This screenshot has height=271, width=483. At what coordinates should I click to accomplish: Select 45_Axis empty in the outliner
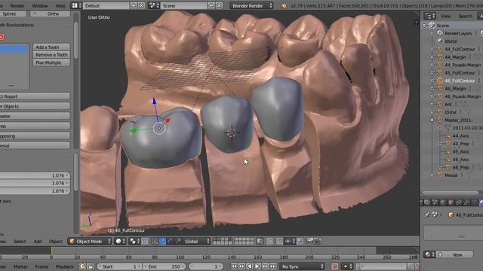[x=460, y=151]
